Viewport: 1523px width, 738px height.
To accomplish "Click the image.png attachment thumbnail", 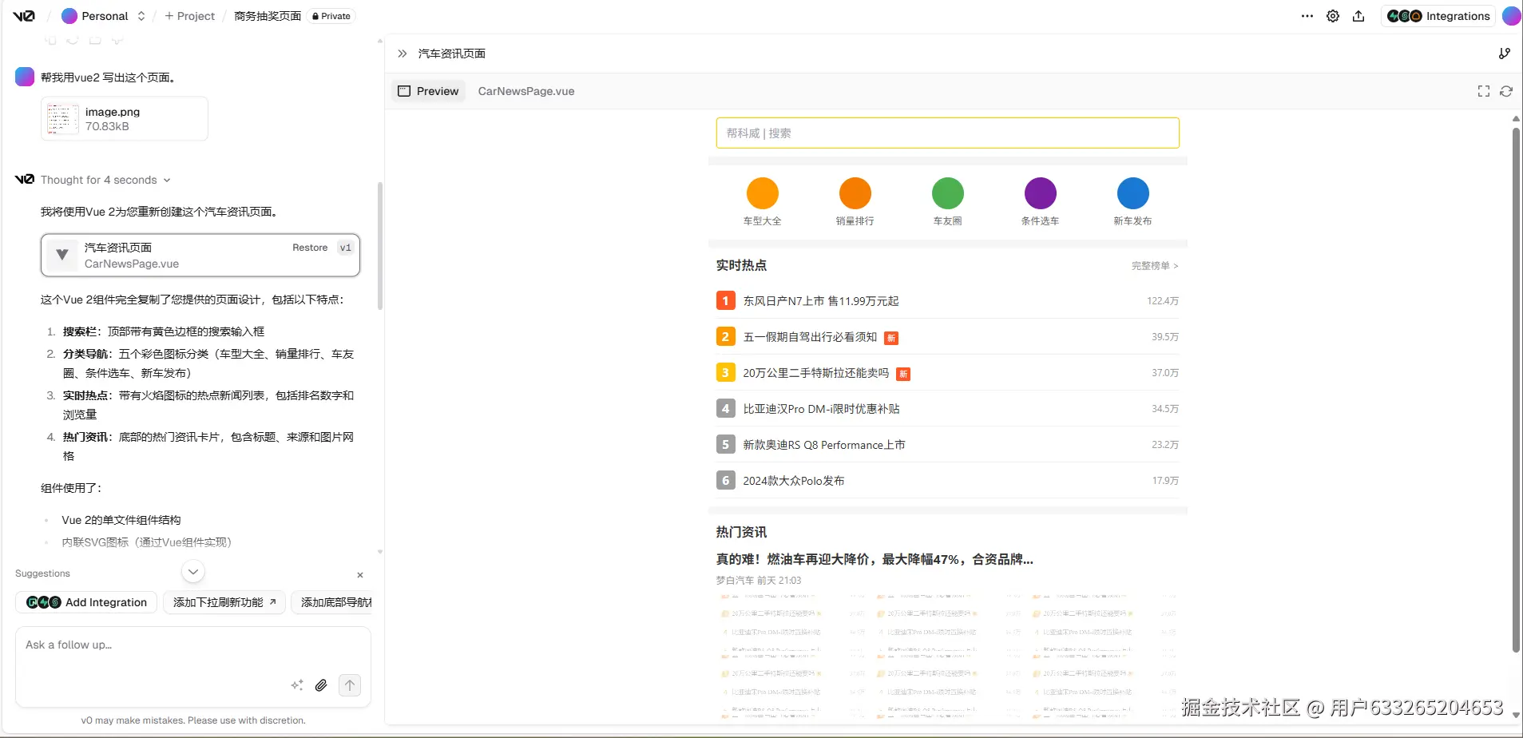I will (x=61, y=118).
